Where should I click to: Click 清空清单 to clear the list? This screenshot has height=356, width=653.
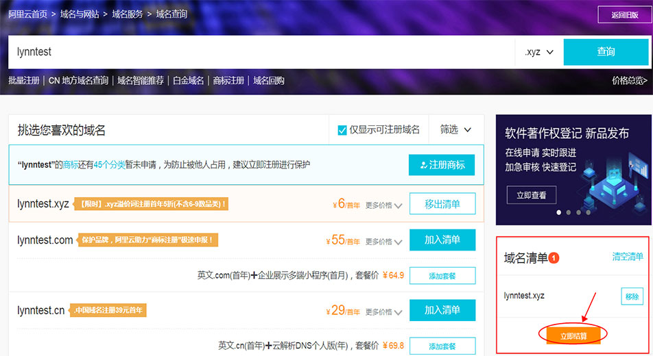(x=628, y=257)
